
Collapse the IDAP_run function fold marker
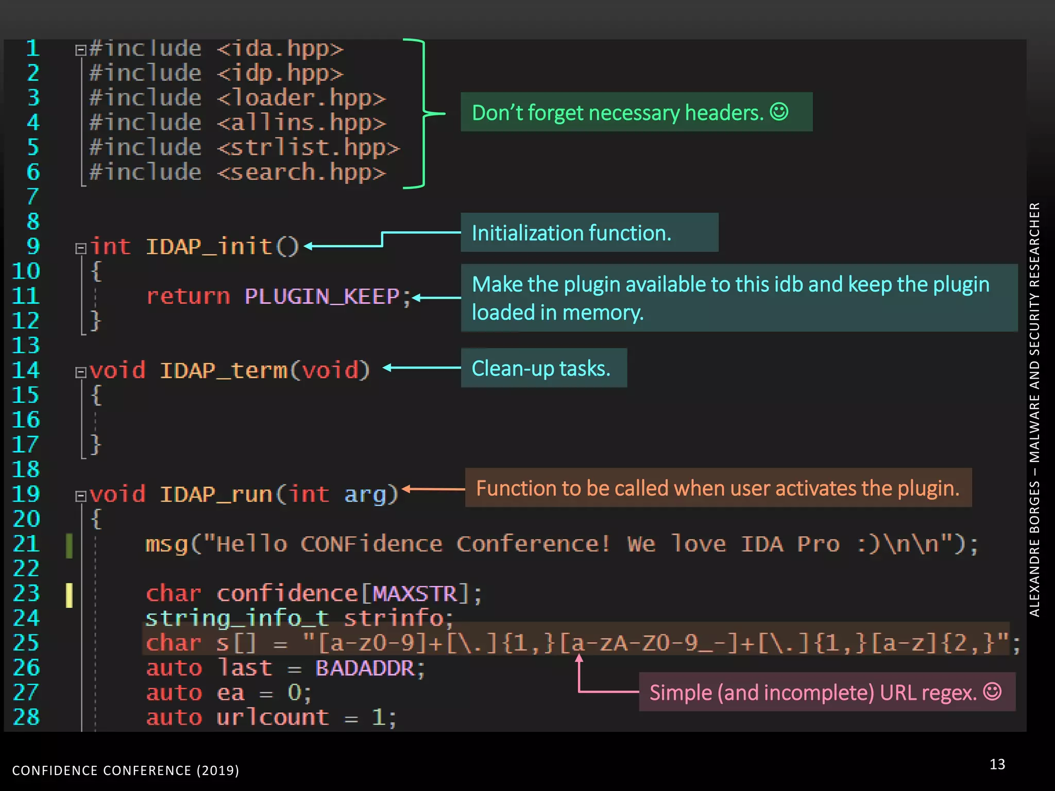[80, 496]
